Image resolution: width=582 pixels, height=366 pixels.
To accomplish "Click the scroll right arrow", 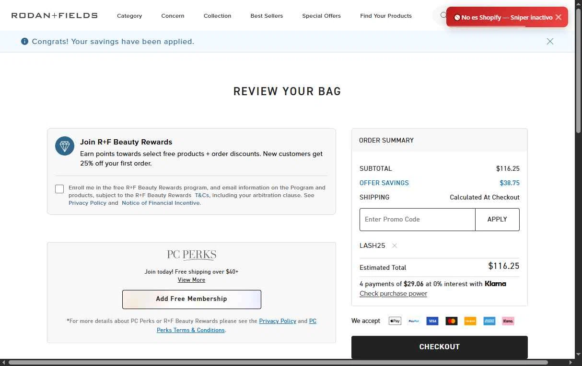I will tap(570, 362).
